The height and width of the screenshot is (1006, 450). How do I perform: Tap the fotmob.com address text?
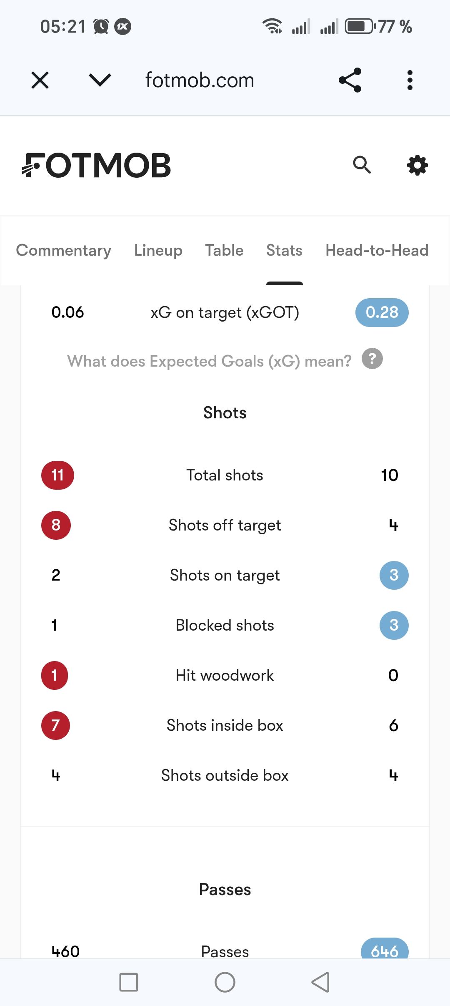click(x=200, y=80)
